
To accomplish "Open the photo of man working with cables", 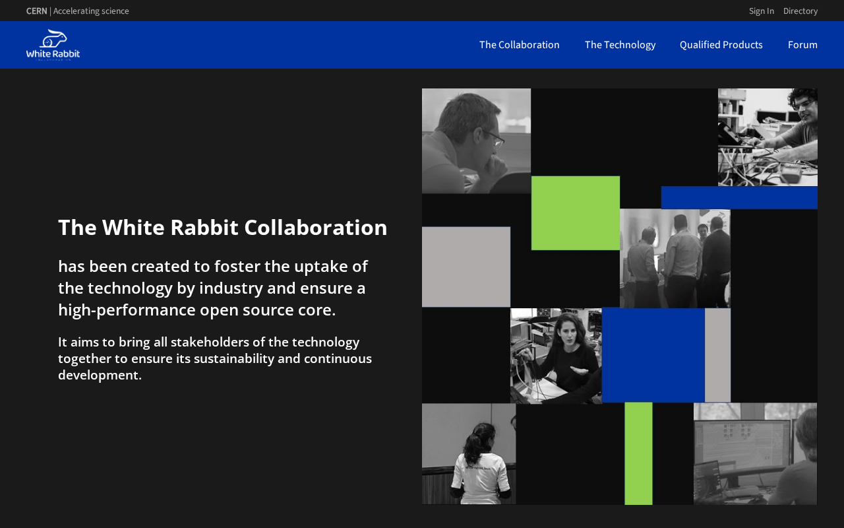I will coord(768,137).
